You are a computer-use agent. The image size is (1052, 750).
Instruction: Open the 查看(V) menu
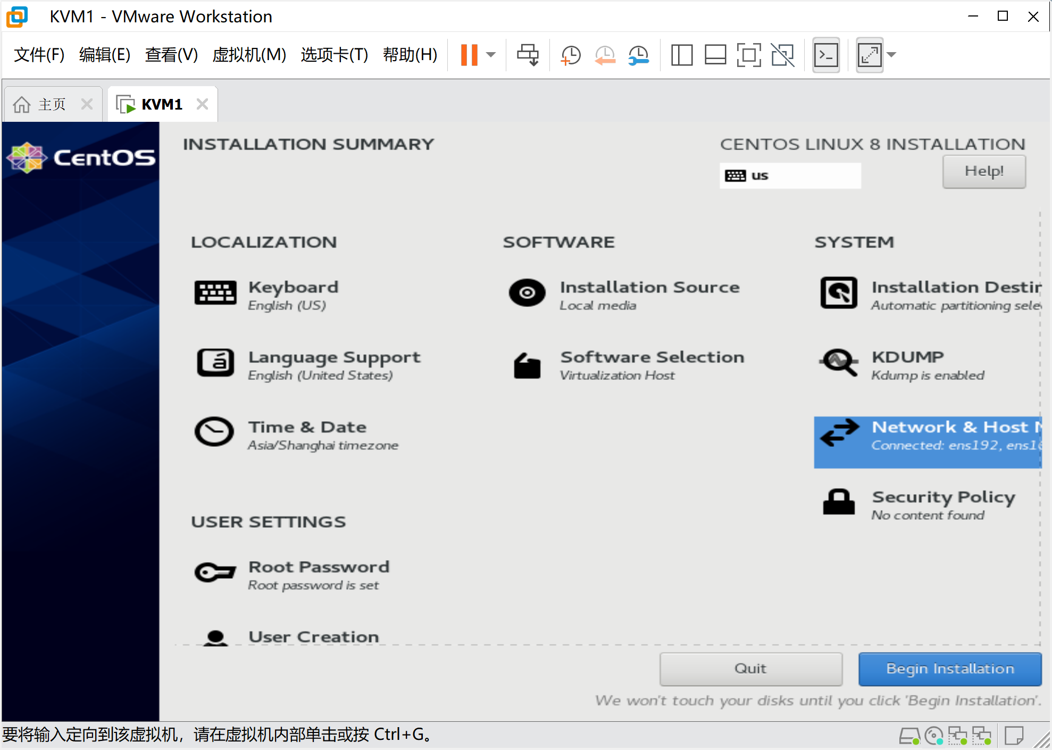(171, 54)
